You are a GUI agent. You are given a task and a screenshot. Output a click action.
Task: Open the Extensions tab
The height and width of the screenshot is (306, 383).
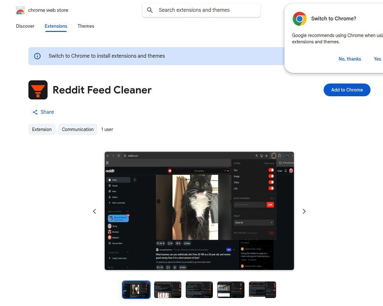[56, 26]
